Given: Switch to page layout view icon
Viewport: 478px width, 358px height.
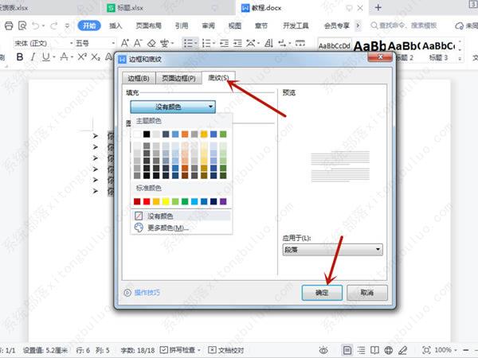Looking at the screenshot, I should pos(347,350).
